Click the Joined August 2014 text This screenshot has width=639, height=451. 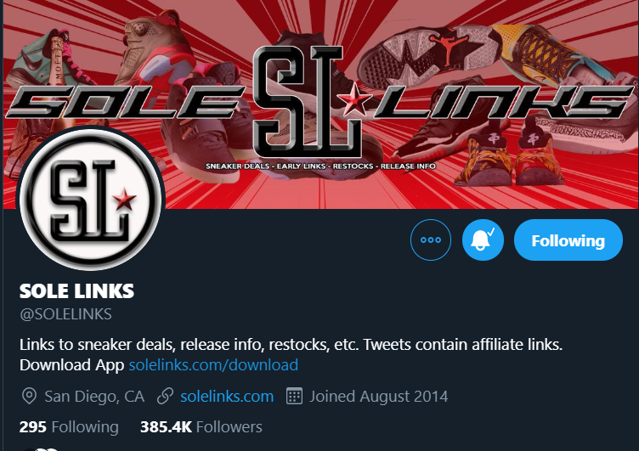[379, 396]
